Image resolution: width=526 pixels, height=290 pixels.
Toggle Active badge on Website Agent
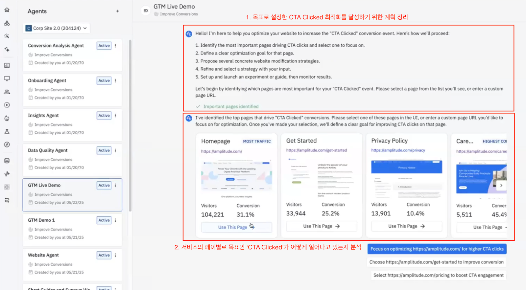104,255
